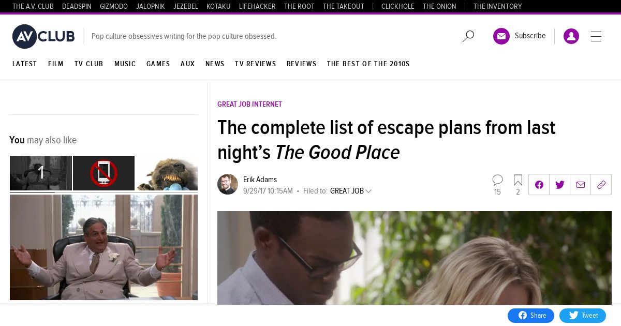Open the search magnifier icon
This screenshot has height=326, width=621.
point(468,36)
